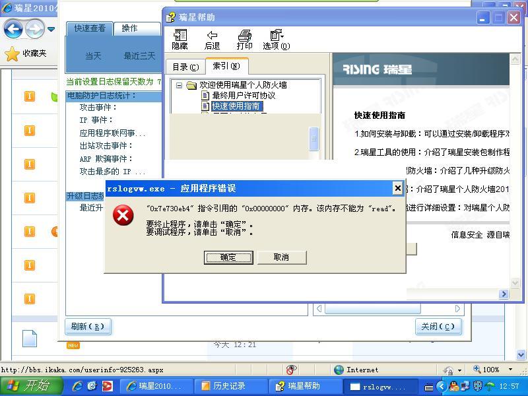Click the IE Forward navigation button
The height and width of the screenshot is (396, 528).
35,29
